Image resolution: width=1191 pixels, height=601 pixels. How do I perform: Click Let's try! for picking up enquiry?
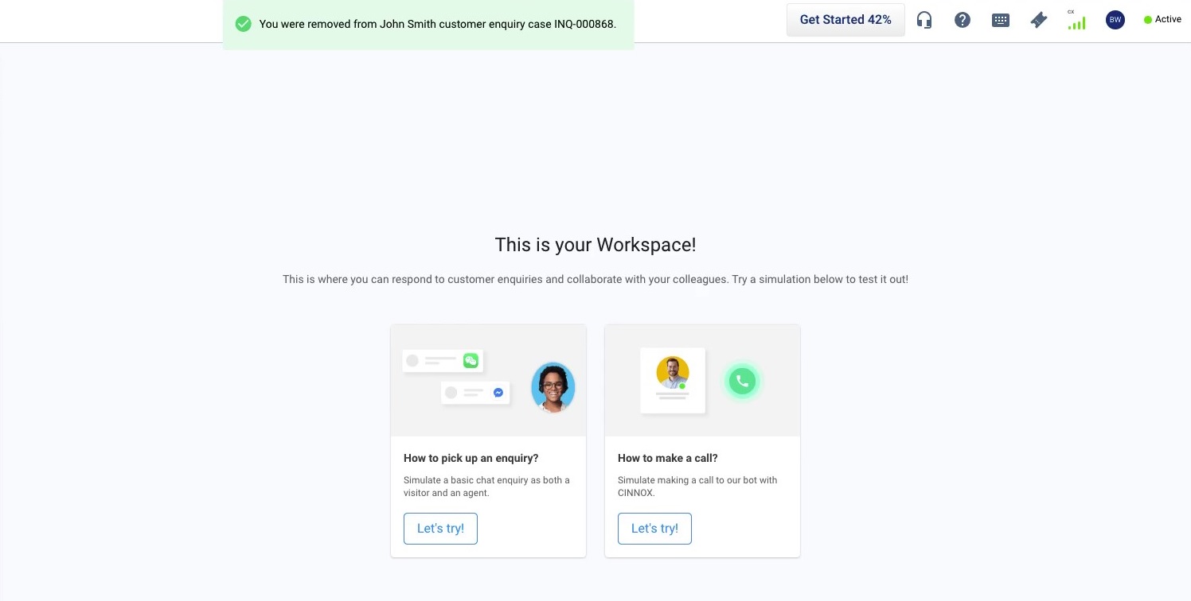440,529
